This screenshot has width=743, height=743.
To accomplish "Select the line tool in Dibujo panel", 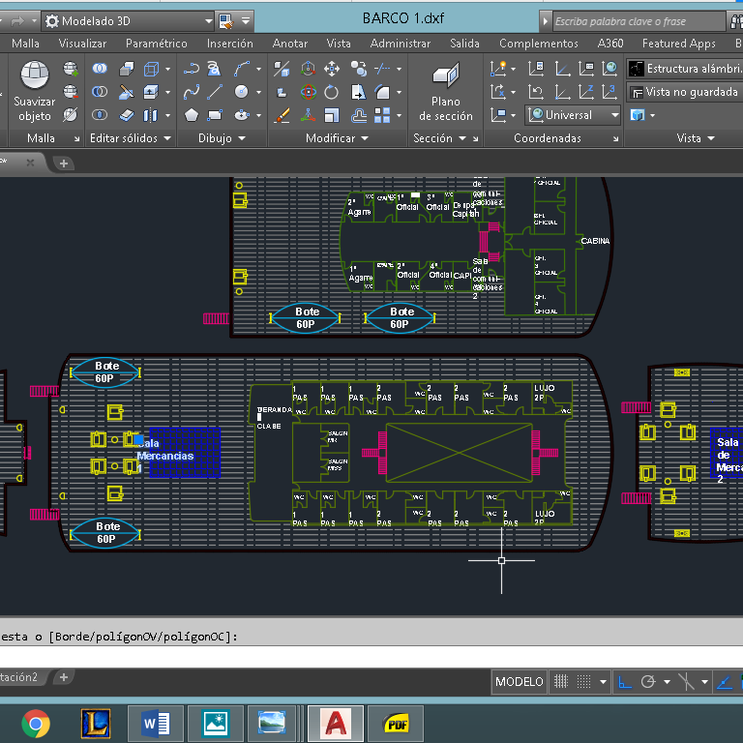I will (214, 92).
